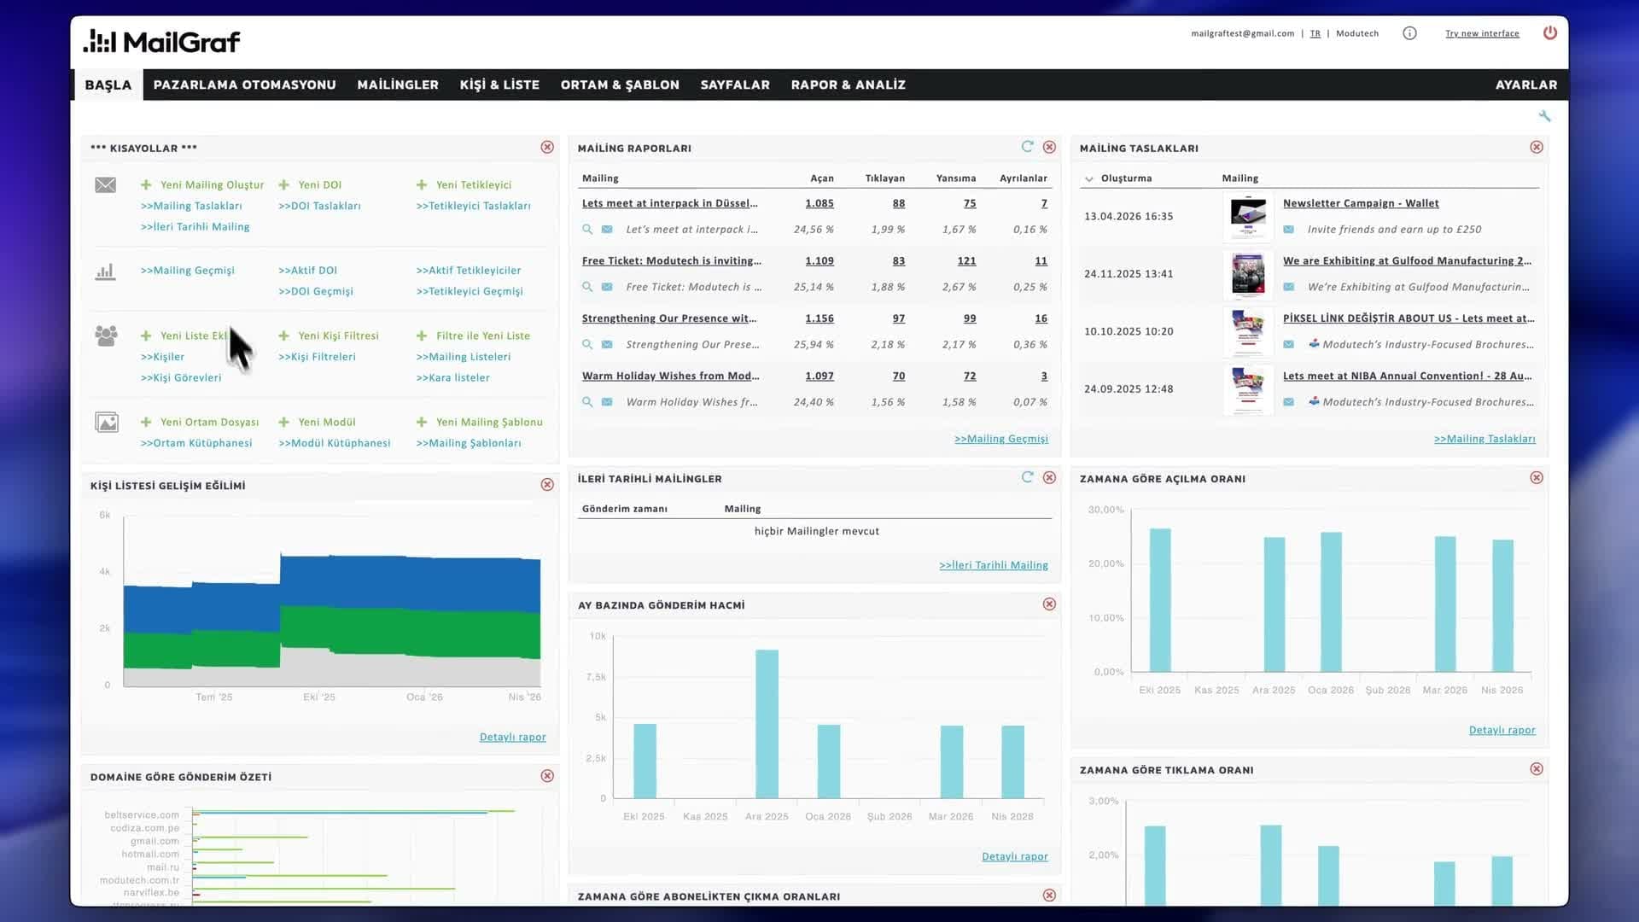Open the Newsletter Campaign - Wallet draft
The height and width of the screenshot is (922, 1639).
tap(1361, 203)
